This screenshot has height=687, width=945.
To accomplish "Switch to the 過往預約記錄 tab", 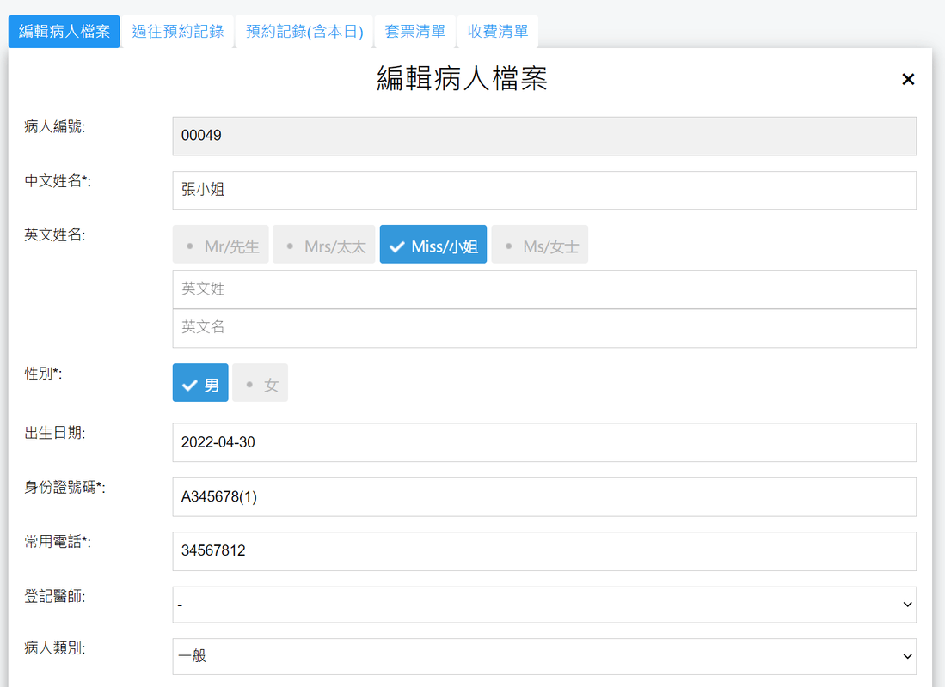I will click(178, 32).
